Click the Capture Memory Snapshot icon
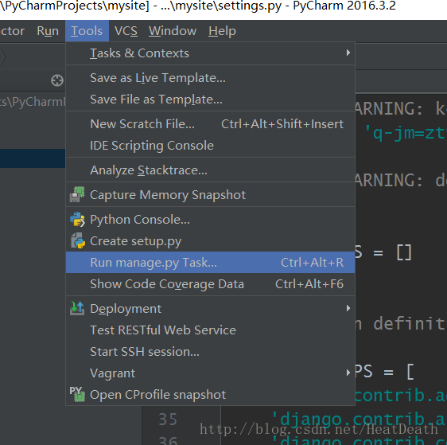This screenshot has width=447, height=445. pyautogui.click(x=77, y=194)
